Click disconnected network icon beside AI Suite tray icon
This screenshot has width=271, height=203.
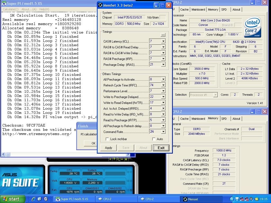[x=242, y=199]
